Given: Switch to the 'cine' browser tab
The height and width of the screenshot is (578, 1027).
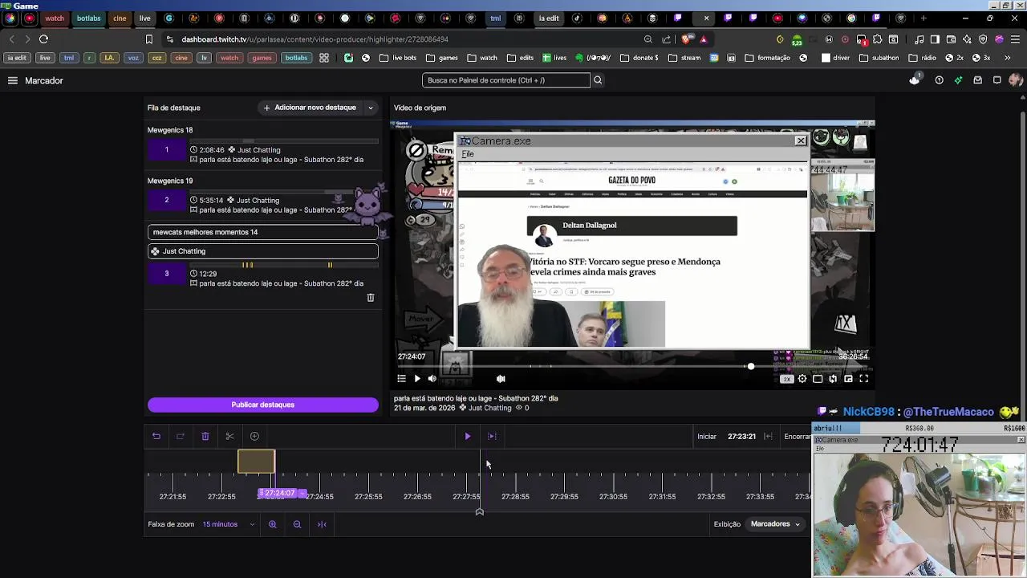Looking at the screenshot, I should pyautogui.click(x=119, y=18).
